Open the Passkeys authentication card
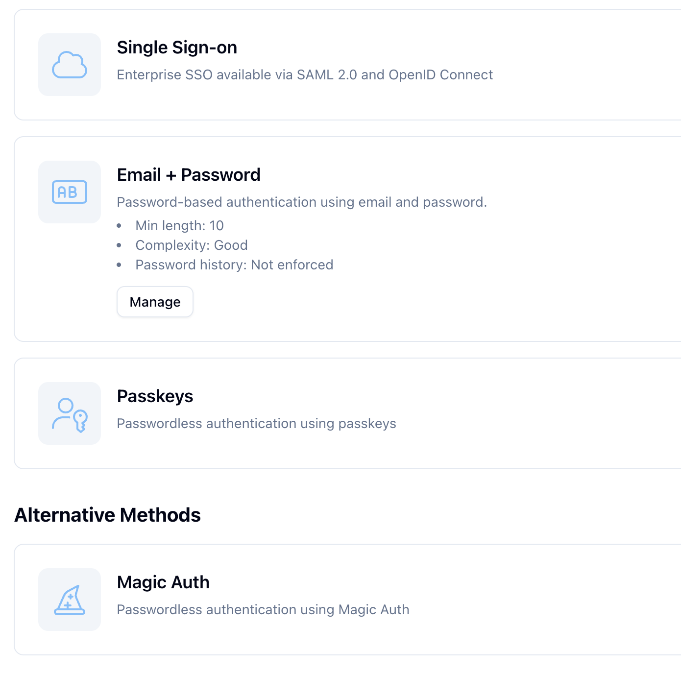The height and width of the screenshot is (674, 681). click(343, 413)
